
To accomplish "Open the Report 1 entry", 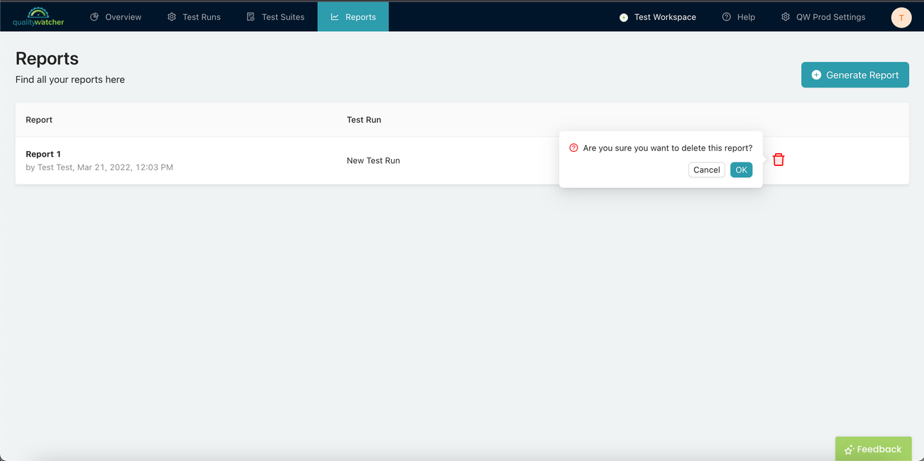I will [43, 154].
